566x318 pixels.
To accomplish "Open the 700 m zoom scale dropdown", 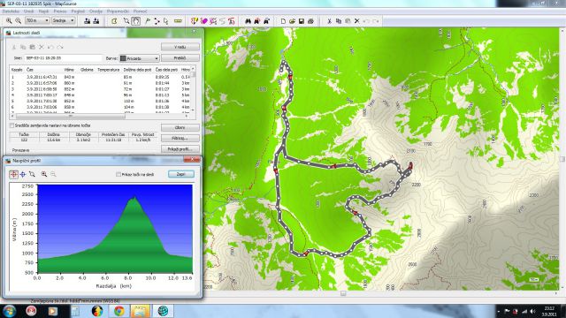I will [37, 21].
